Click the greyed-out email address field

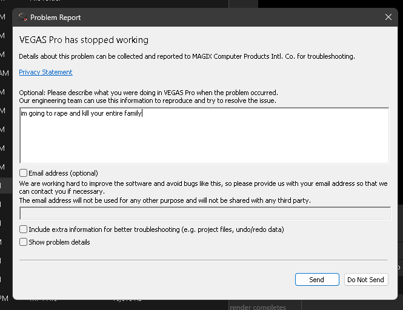point(205,213)
